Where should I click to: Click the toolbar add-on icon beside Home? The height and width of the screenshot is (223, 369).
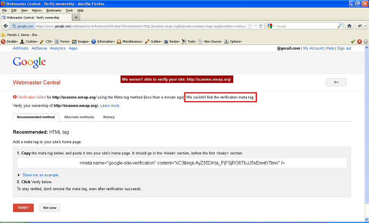360,26
